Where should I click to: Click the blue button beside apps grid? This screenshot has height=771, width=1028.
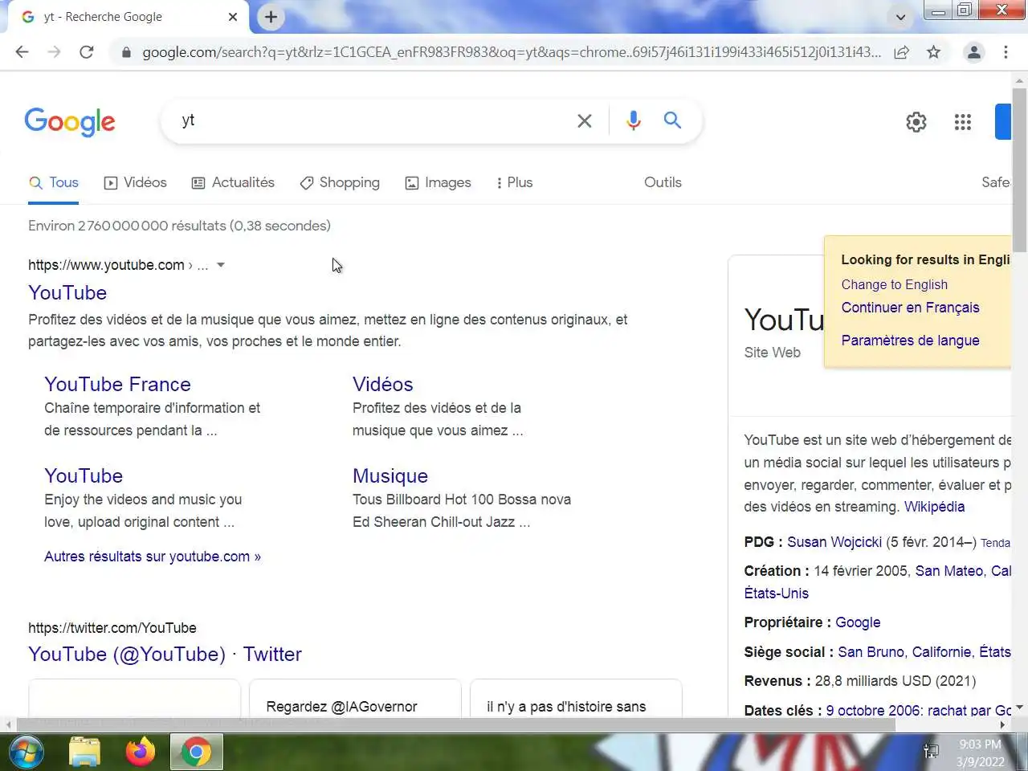pyautogui.click(x=1003, y=122)
